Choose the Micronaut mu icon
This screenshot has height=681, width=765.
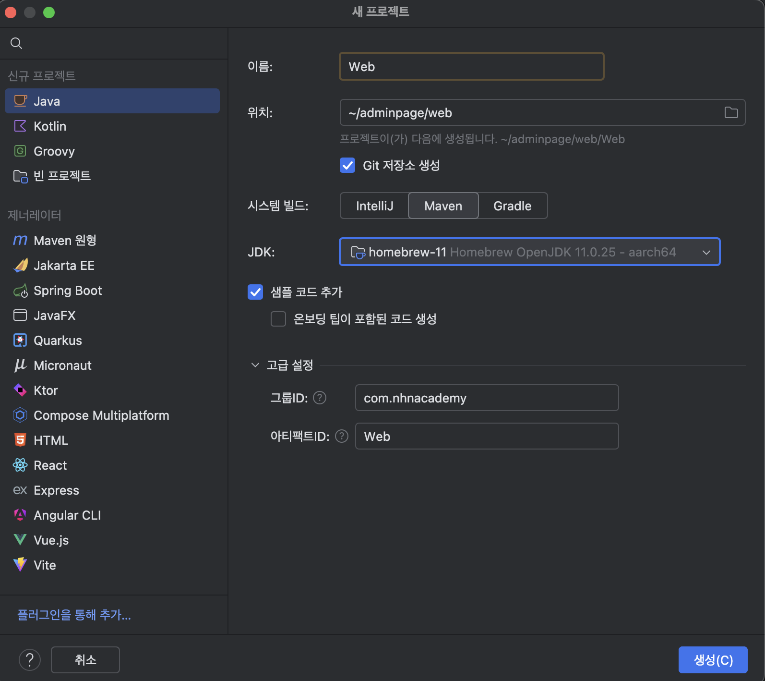20,365
